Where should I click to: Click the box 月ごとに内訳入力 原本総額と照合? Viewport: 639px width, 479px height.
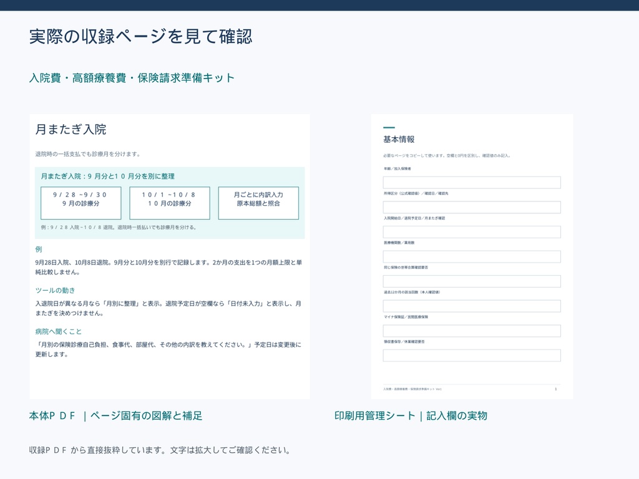[258, 203]
